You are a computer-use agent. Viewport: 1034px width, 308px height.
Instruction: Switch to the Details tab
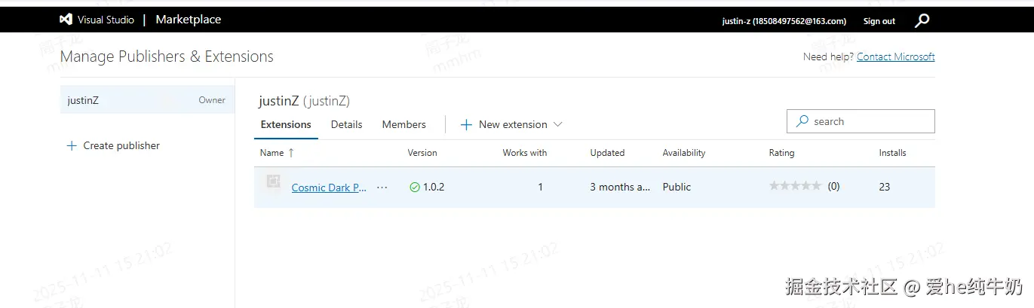coord(346,125)
